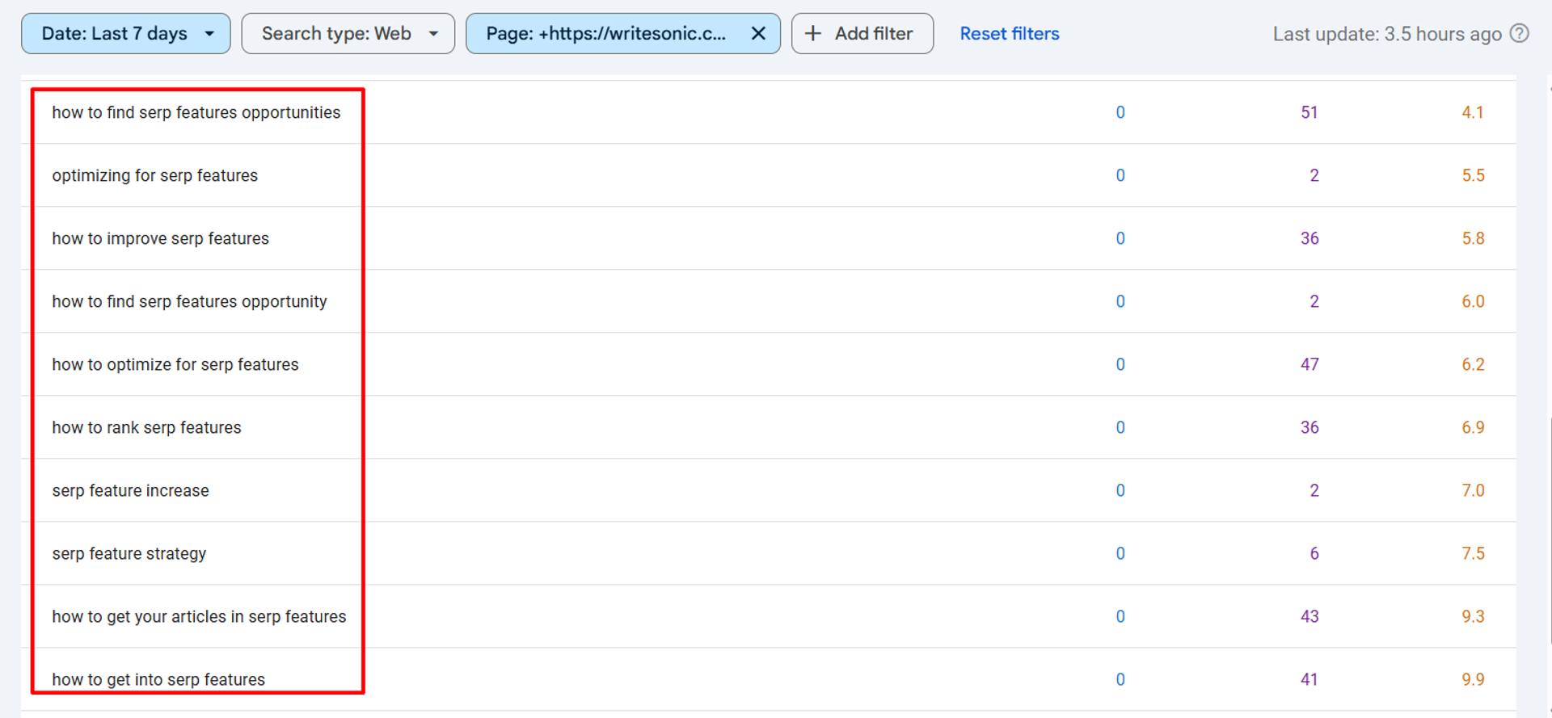
Task: Select query 'how to find serp features opportunities'
Action: [196, 112]
